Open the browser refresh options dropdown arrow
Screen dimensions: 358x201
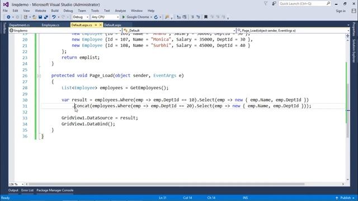161,17
